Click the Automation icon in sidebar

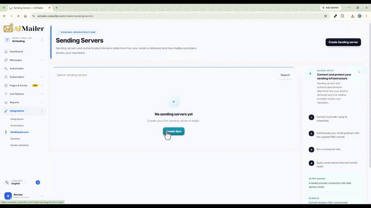tap(6, 68)
